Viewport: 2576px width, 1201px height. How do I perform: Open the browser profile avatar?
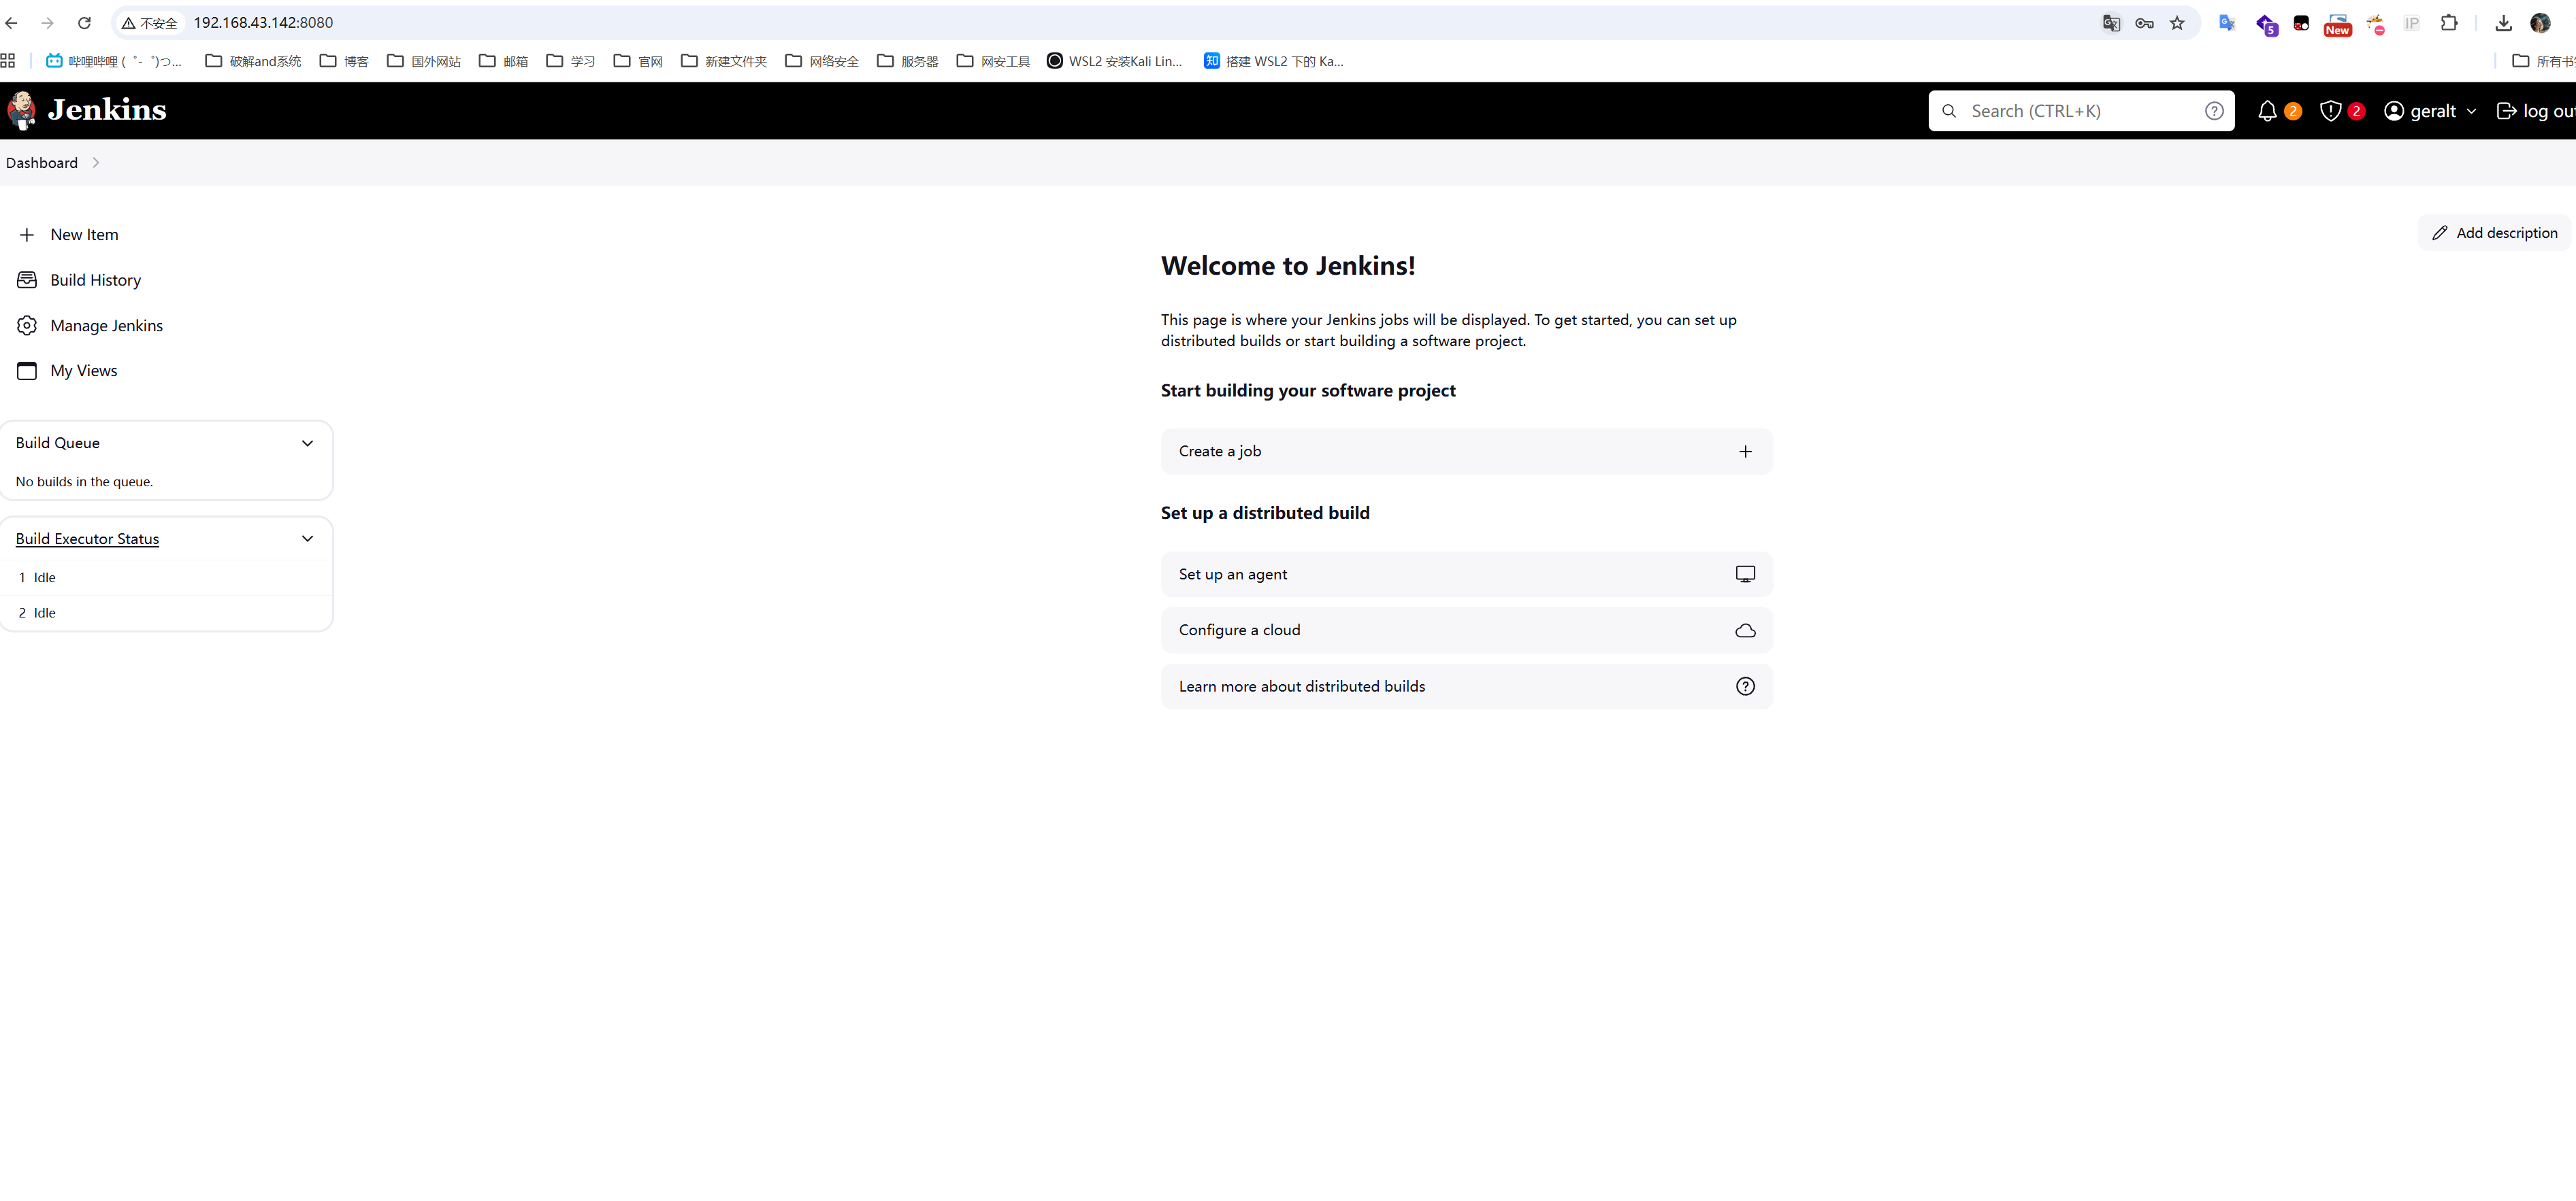[x=2540, y=23]
